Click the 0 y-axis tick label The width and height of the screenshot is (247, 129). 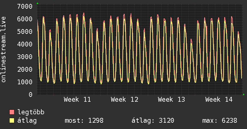coord(30,94)
